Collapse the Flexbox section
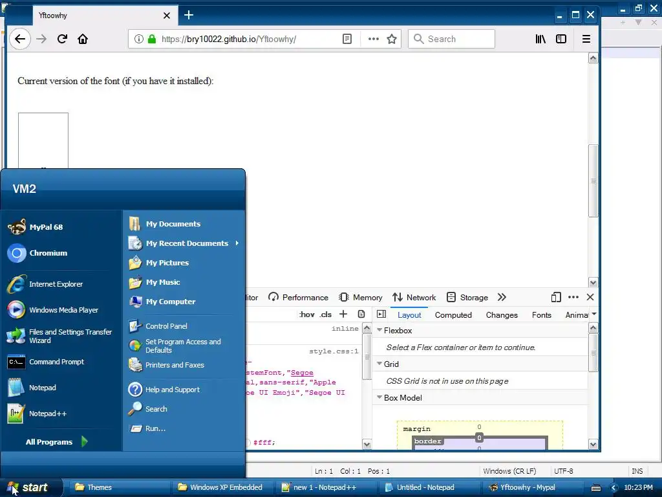 379,330
